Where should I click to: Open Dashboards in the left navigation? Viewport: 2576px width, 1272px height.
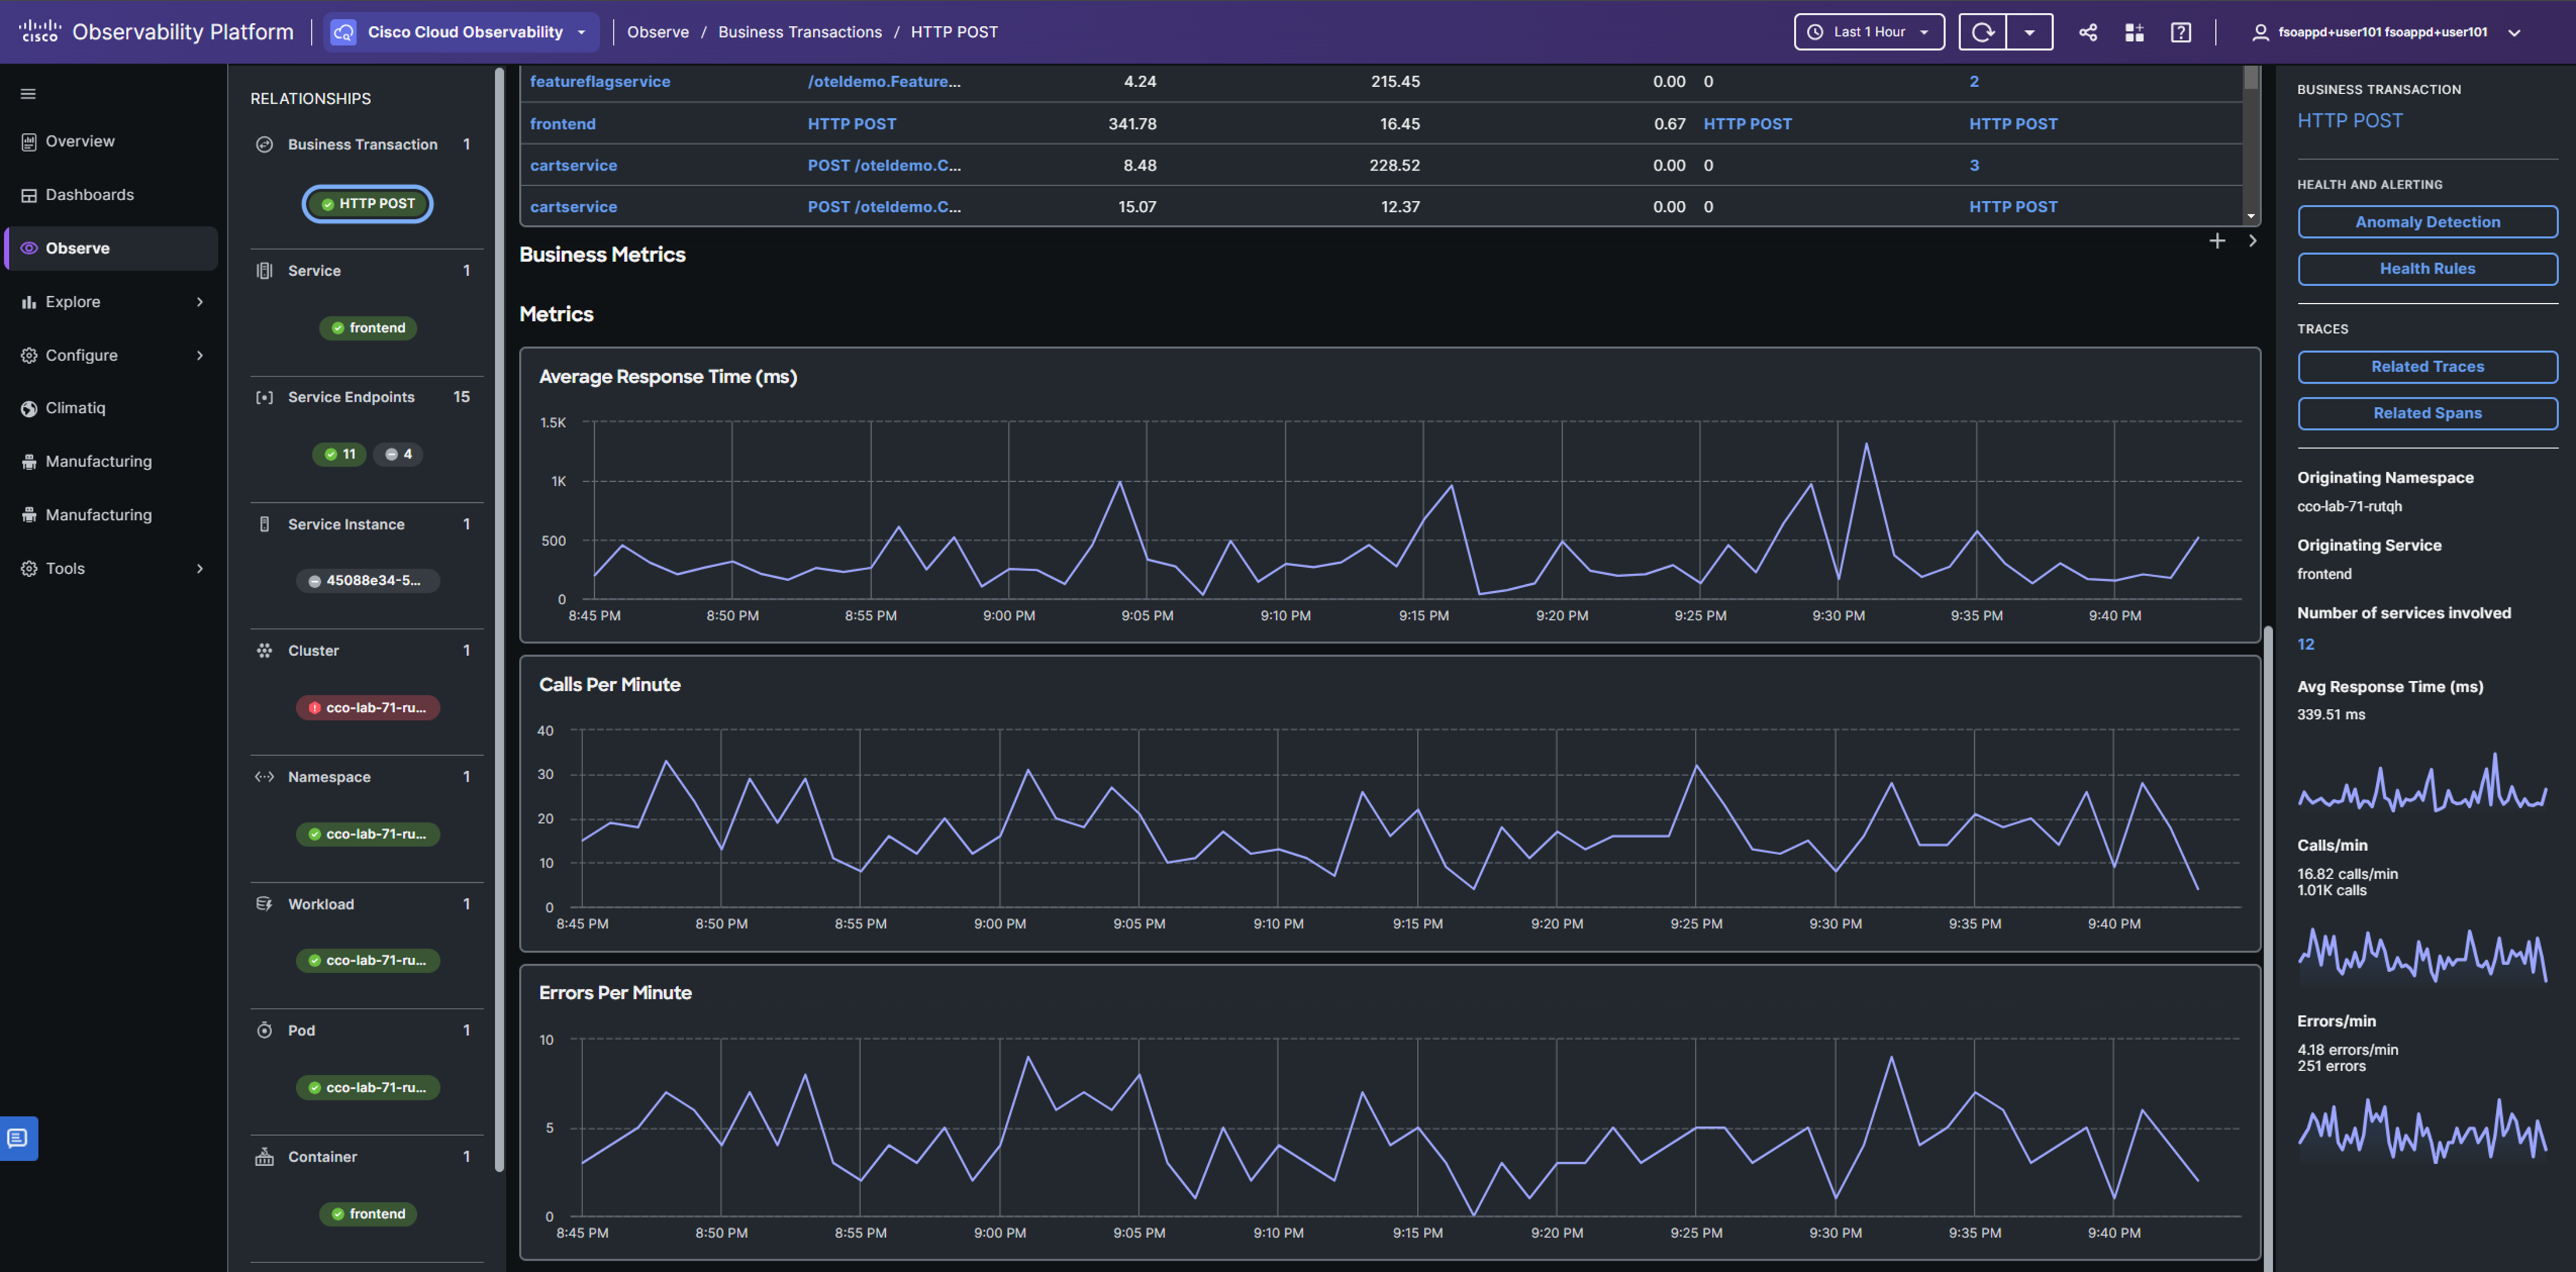click(89, 195)
